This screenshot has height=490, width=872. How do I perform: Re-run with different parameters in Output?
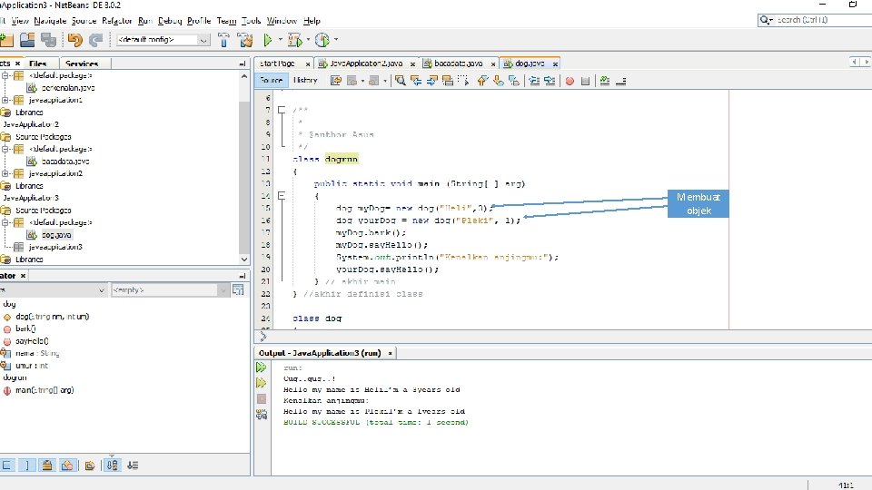(262, 383)
